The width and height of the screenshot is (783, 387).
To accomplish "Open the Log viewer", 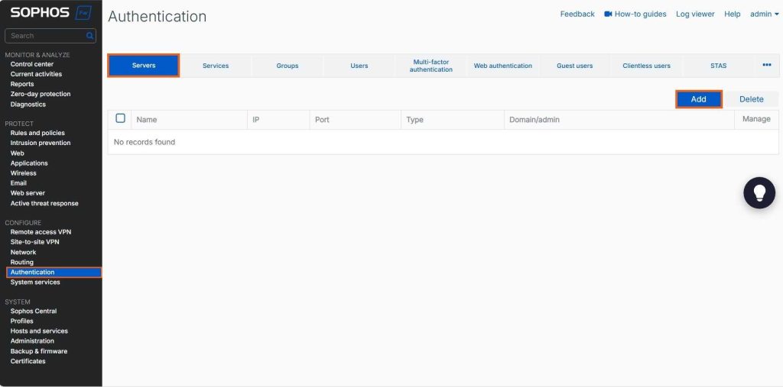I will 695,14.
